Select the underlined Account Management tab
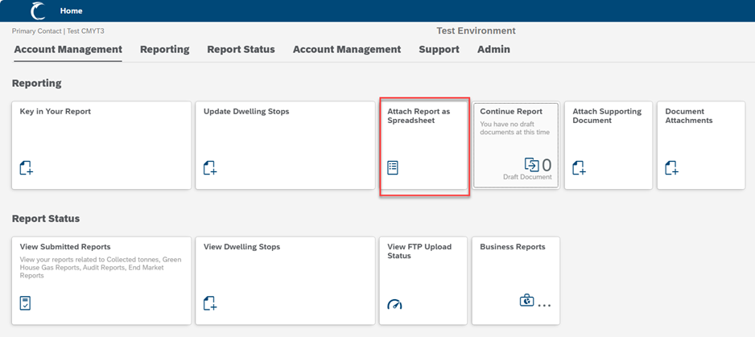Screen dimensions: 755x337 68,49
